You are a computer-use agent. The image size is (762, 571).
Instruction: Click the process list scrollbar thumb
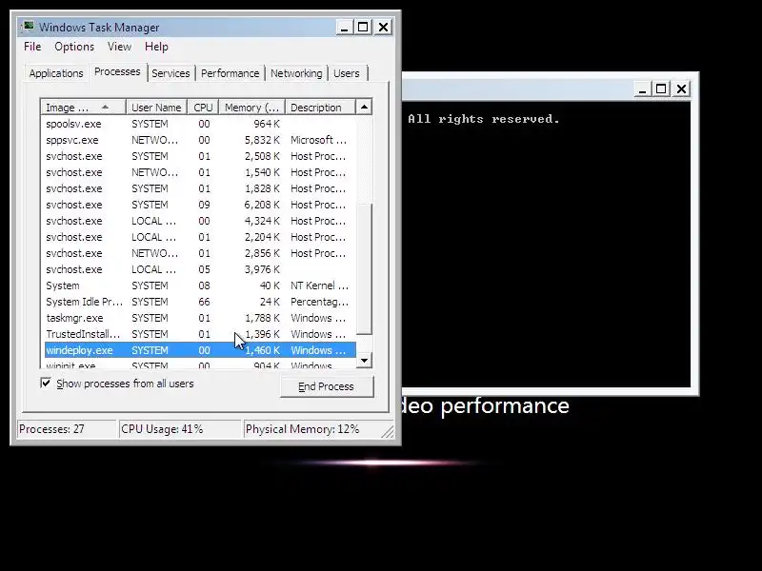pyautogui.click(x=364, y=268)
